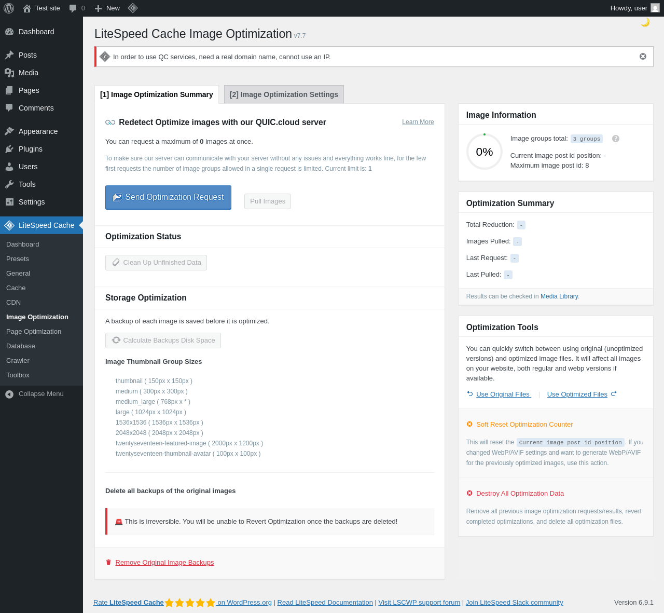
Task: Click the user avatar beside Howdy, user
Action: coord(655,8)
